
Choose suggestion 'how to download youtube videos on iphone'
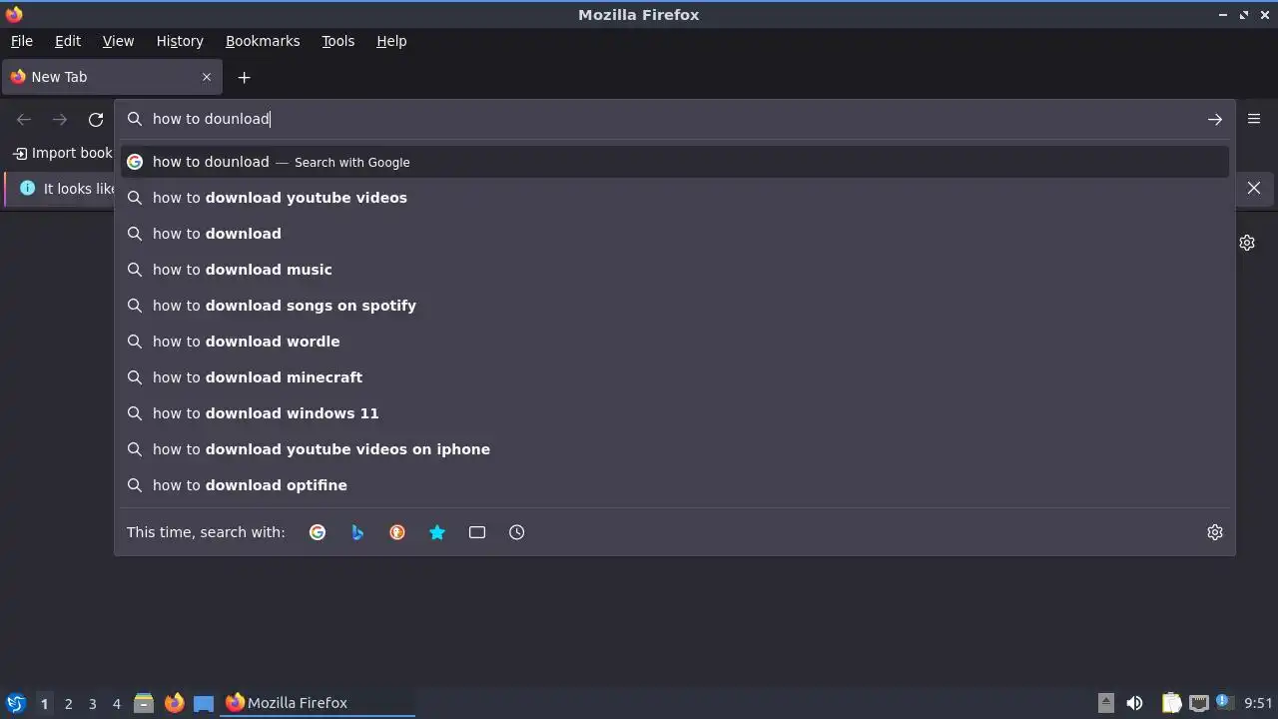point(675,449)
